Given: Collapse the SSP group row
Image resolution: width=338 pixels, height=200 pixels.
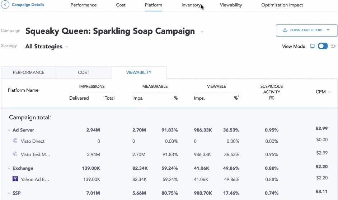Looking at the screenshot, I should coord(9,194).
